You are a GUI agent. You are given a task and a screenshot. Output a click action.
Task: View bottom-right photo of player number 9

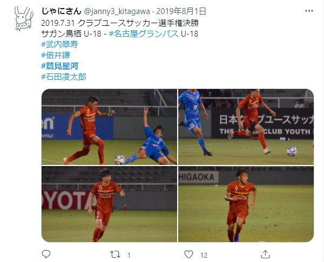246,204
